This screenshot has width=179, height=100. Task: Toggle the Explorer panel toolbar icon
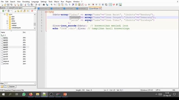(110, 5)
